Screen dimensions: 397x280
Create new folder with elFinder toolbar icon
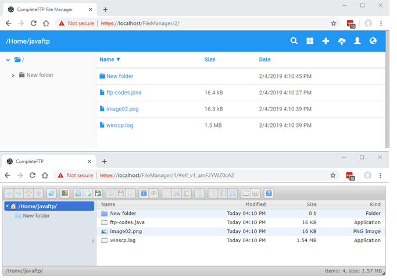(78, 193)
